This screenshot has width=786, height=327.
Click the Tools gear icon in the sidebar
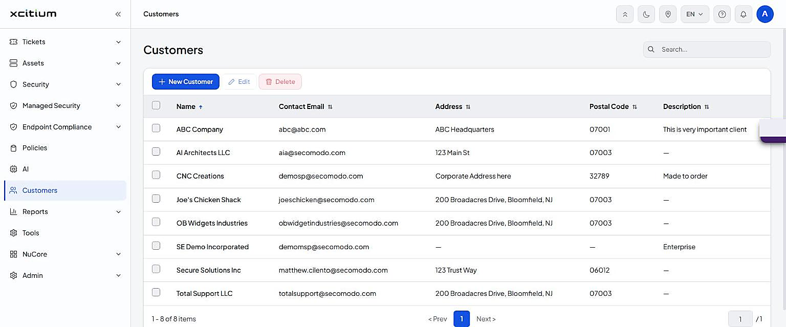(14, 233)
